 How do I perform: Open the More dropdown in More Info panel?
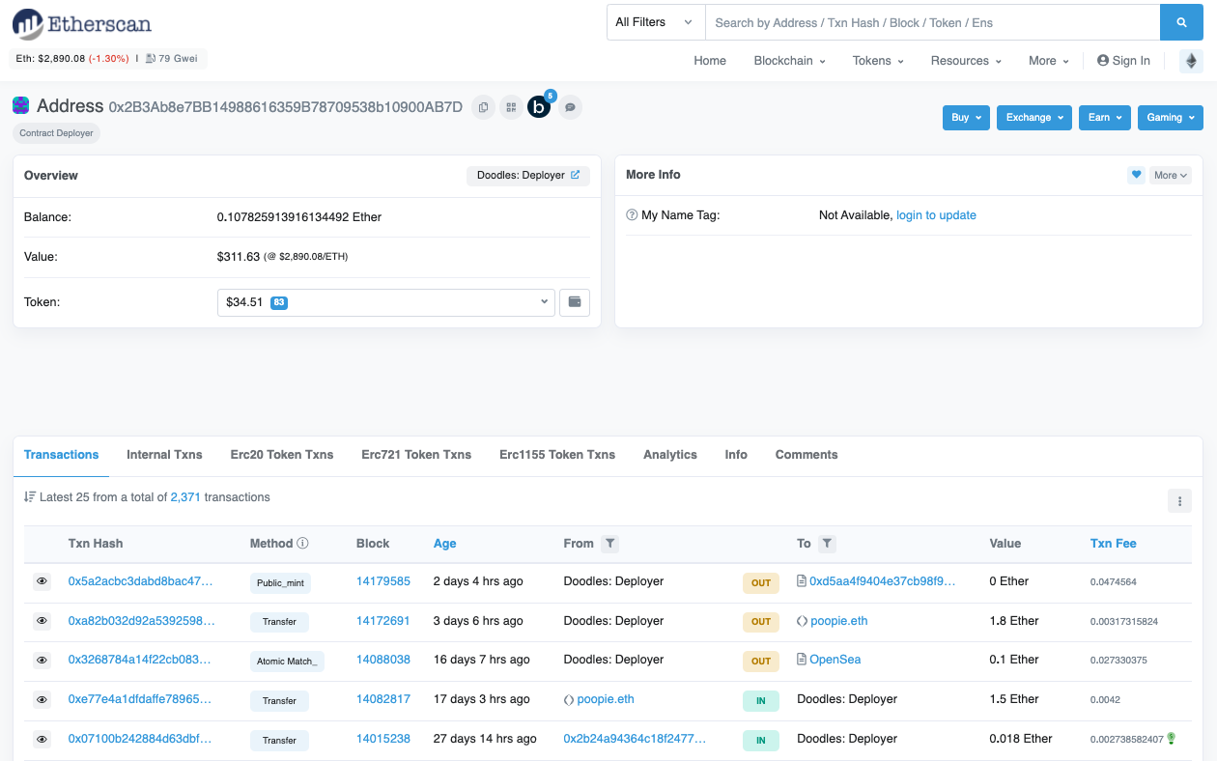[x=1171, y=175]
